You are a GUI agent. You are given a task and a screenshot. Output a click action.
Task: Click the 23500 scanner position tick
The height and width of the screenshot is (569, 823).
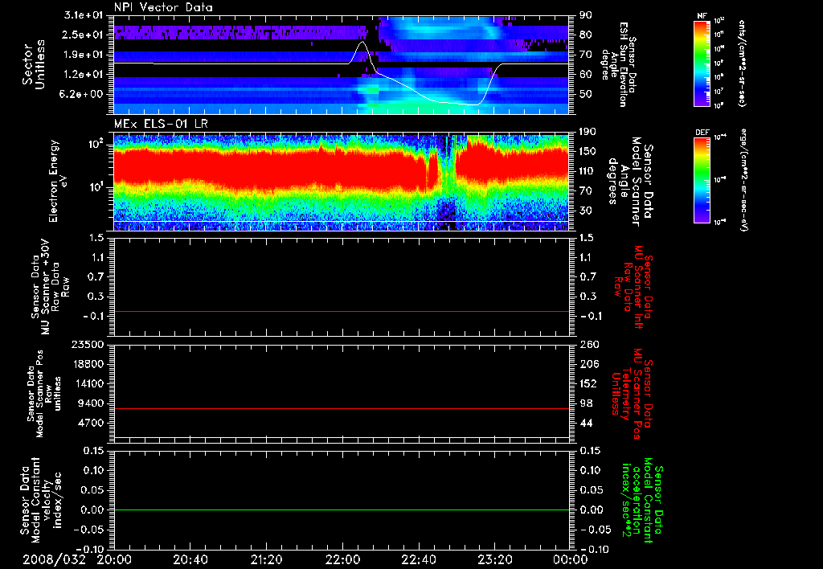(x=88, y=345)
